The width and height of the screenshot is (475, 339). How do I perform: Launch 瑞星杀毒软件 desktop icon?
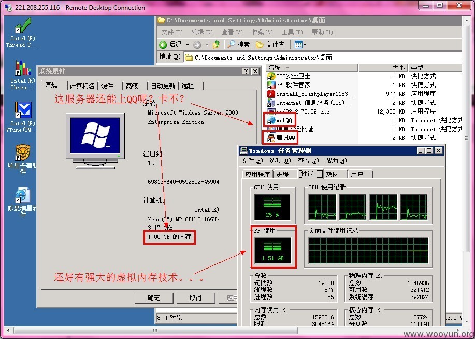(22, 159)
